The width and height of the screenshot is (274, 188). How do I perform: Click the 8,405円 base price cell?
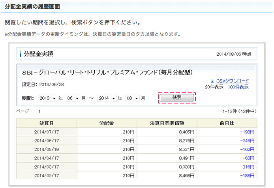167,132
